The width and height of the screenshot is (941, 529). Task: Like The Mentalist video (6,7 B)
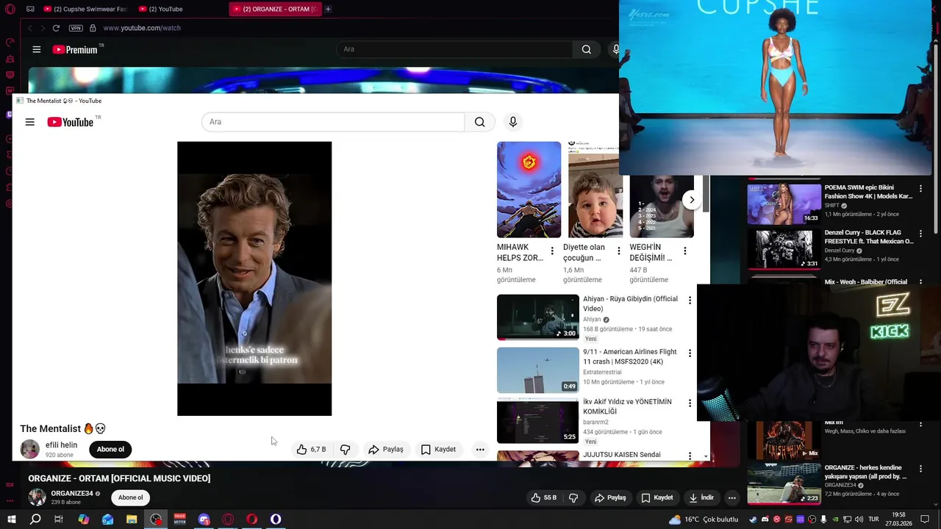[x=311, y=449]
